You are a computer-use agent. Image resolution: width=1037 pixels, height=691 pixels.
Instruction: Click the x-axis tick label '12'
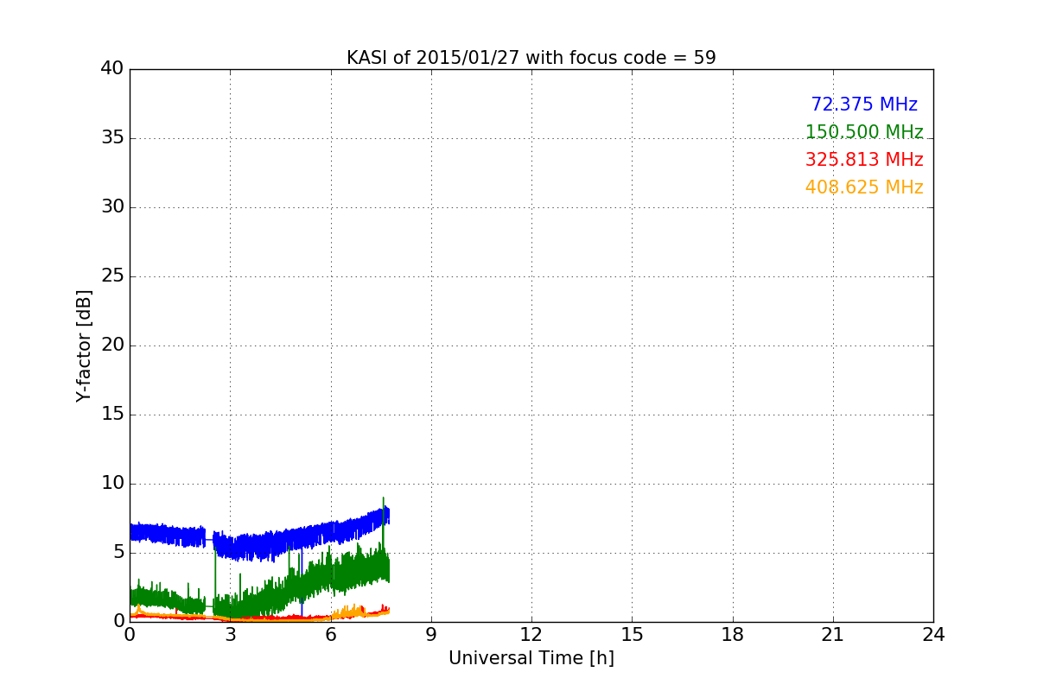tap(531, 635)
